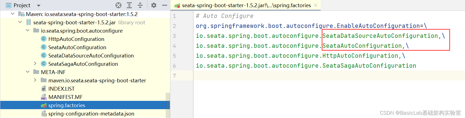Open the Project view dropdown arrow
This screenshot has height=118, width=465.
[x=39, y=6]
